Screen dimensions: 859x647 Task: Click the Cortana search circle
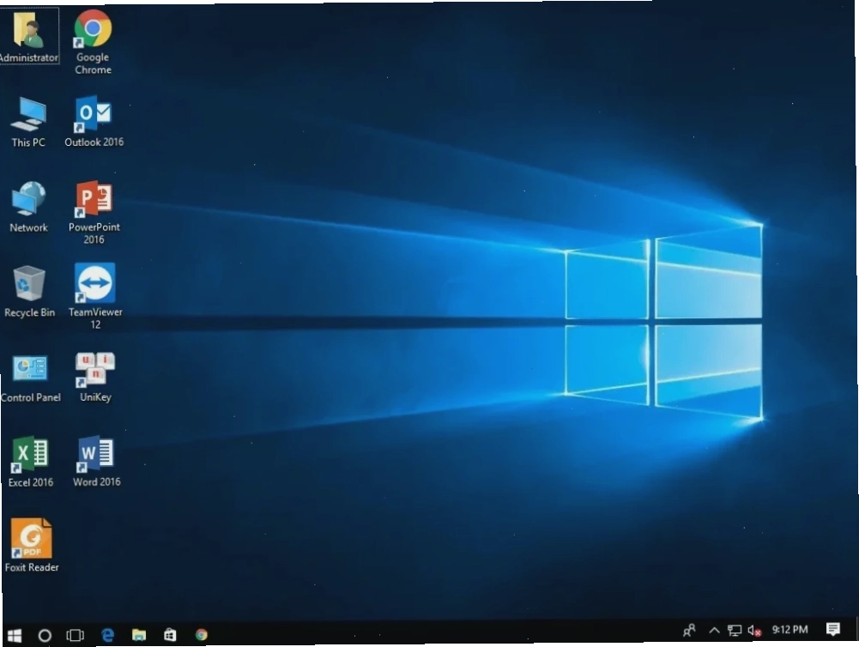coord(45,635)
